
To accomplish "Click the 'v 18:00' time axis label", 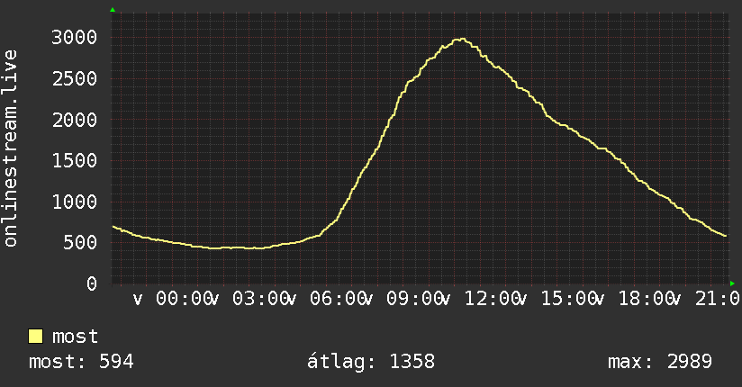I will tap(636, 299).
